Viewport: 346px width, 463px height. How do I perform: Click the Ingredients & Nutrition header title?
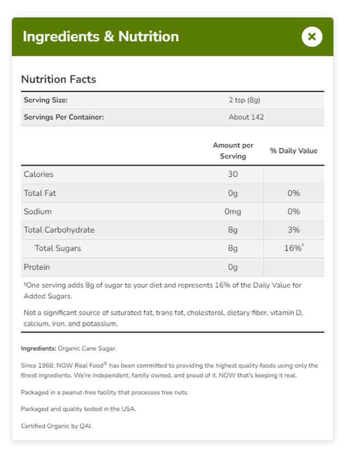point(101,36)
